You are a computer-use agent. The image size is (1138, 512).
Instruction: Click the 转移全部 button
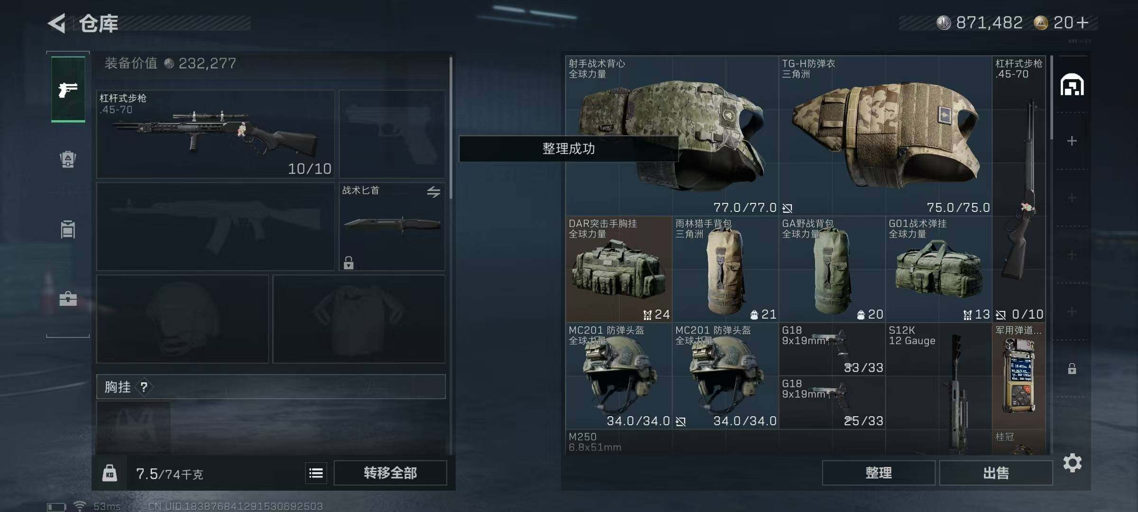[390, 473]
